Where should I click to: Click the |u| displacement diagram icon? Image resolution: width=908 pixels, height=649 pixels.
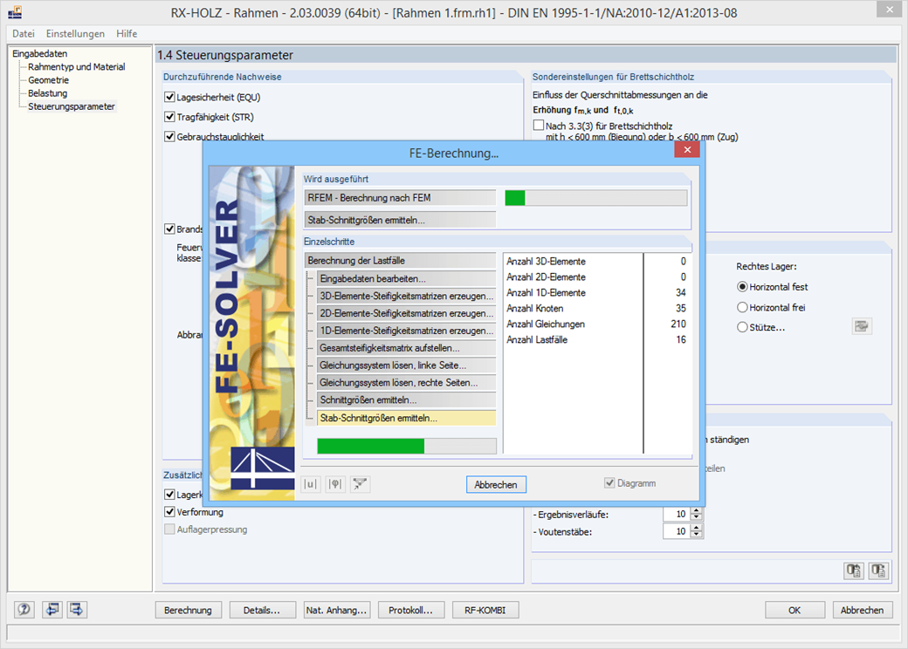pos(311,484)
